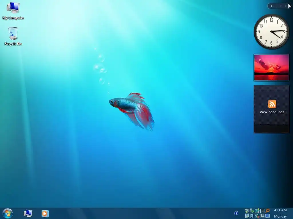Click the blue screen tray icon
This screenshot has width=293, height=219.
(268, 216)
